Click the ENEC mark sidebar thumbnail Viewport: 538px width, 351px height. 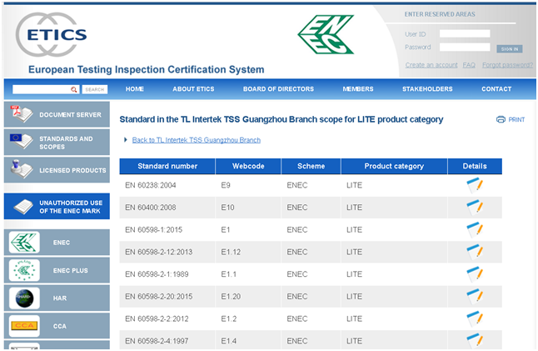tap(24, 243)
